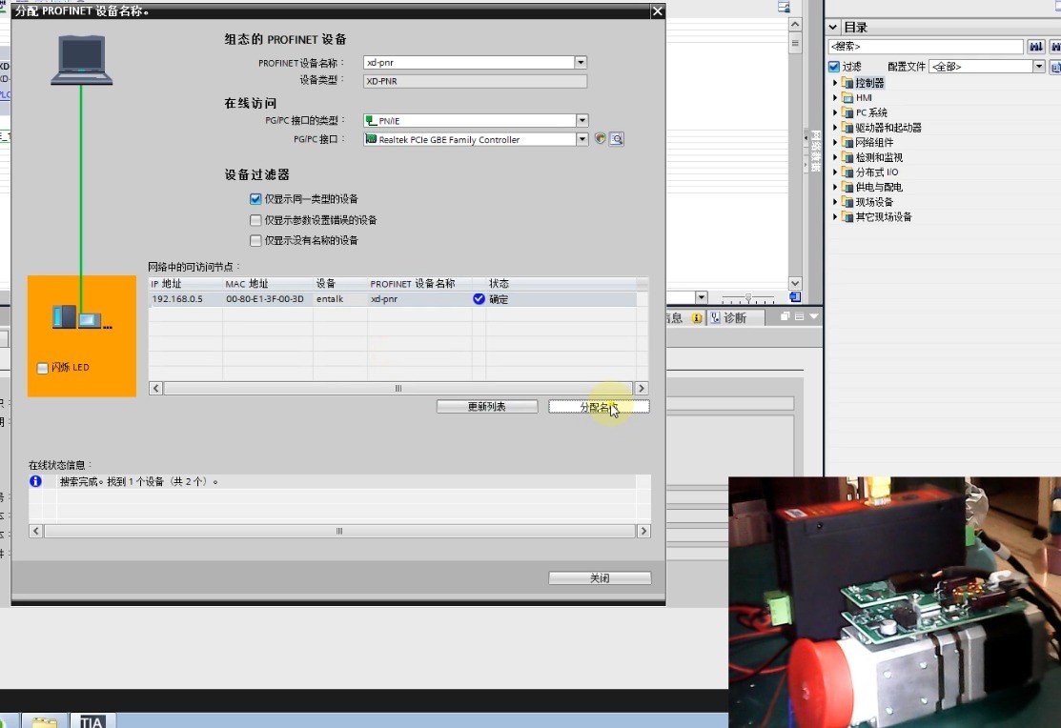Click the HMI folder icon in the catalog
The image size is (1061, 728).
tap(847, 97)
